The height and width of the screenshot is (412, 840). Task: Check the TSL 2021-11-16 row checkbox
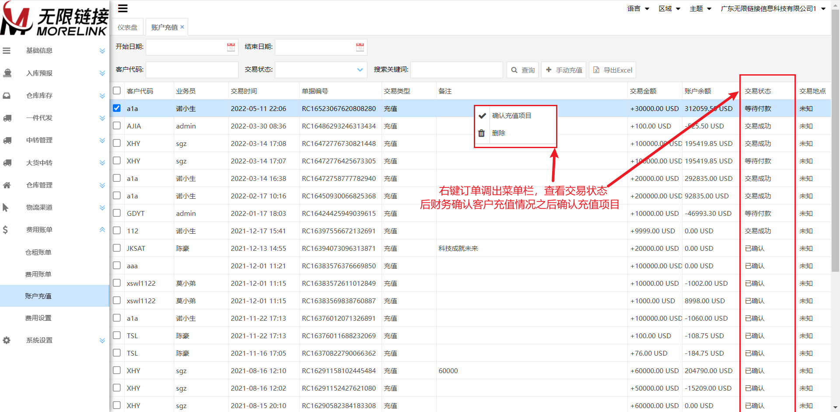pos(117,353)
